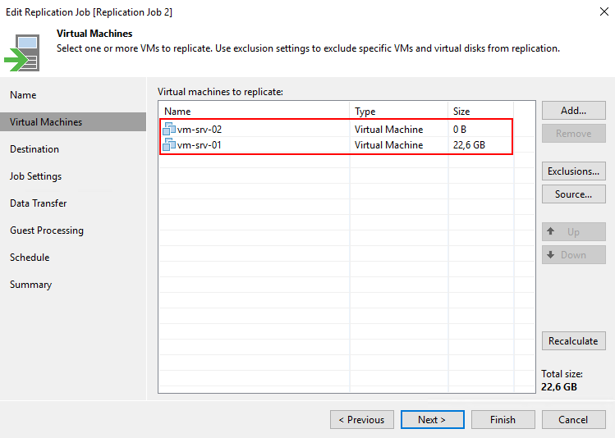Image resolution: width=615 pixels, height=438 pixels.
Task: Sort the list by Name column header
Action: tap(255, 112)
